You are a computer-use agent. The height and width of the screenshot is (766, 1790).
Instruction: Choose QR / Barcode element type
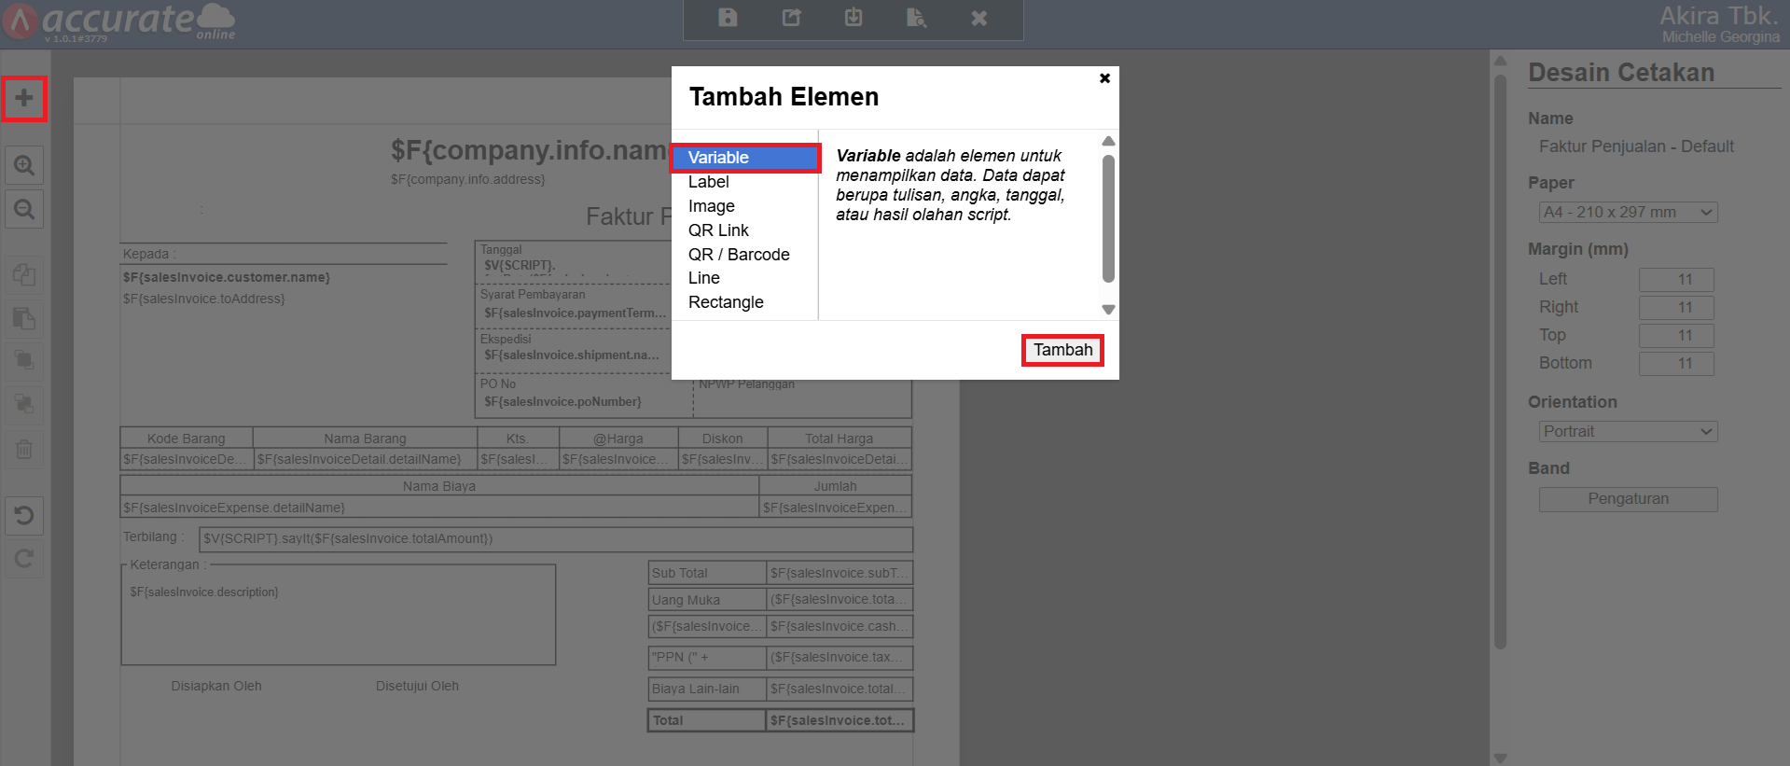[x=739, y=255]
